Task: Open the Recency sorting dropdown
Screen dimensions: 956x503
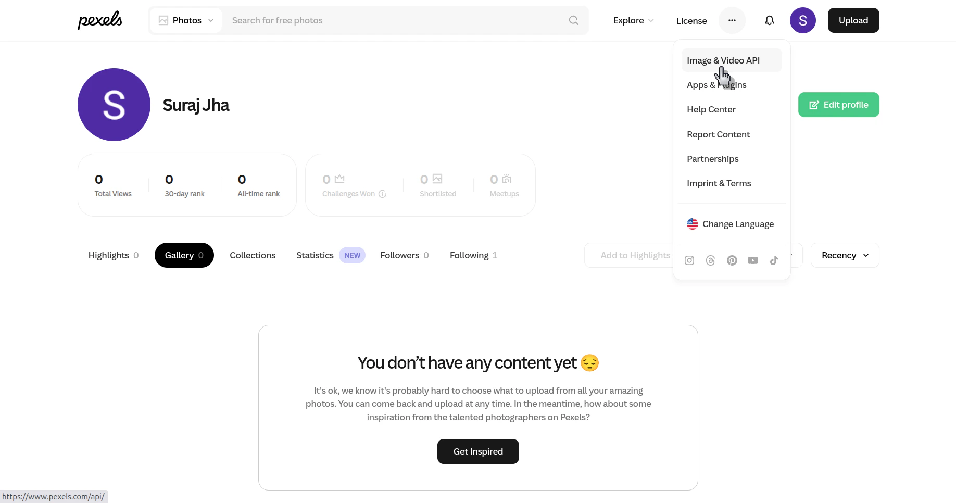Action: [x=844, y=255]
